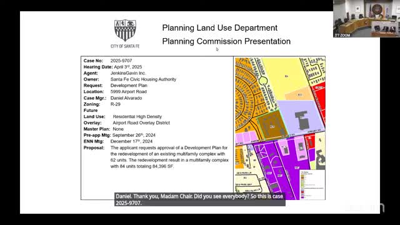Click the 'Proposal:' label
400x225 pixels.
coord(94,147)
